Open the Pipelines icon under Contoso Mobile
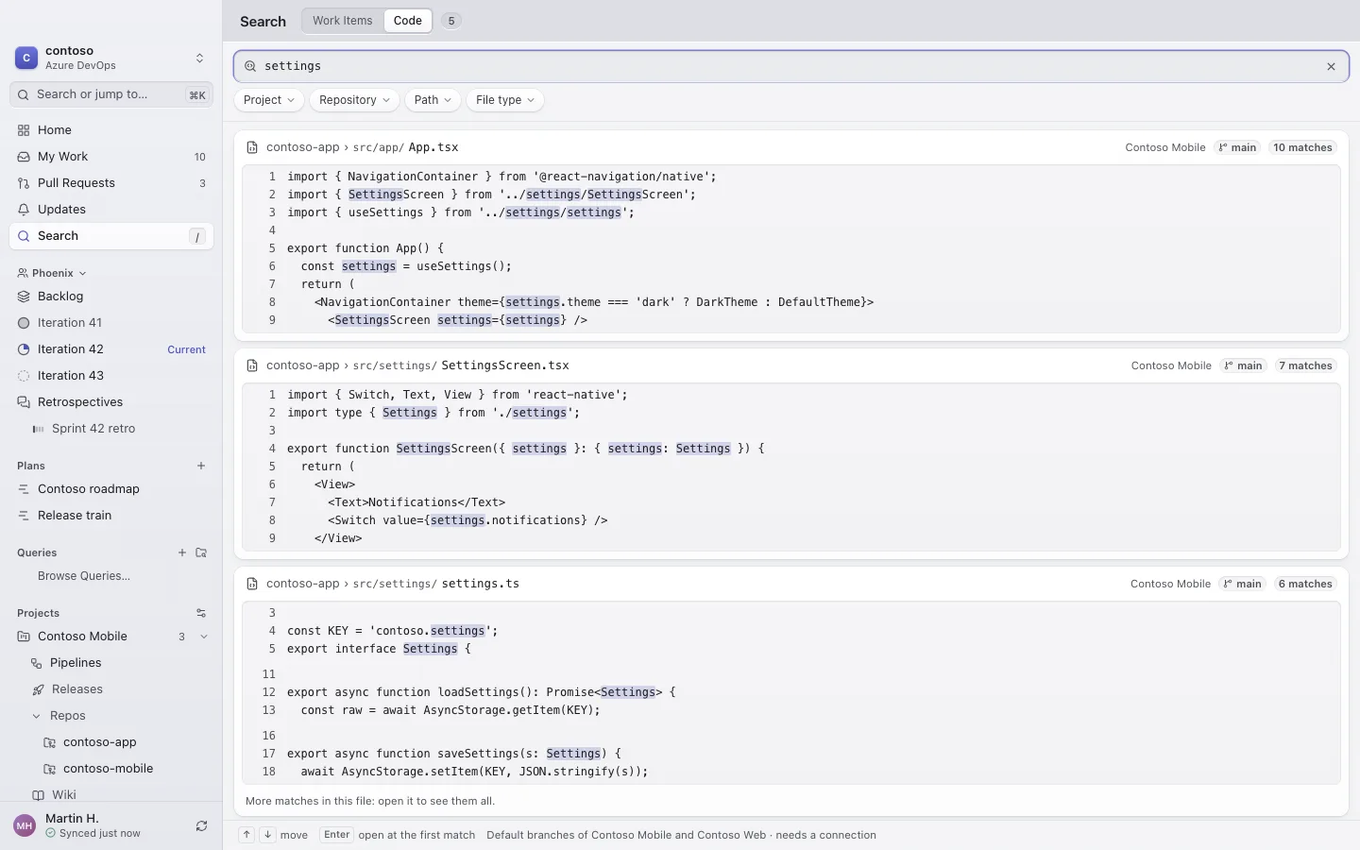This screenshot has width=1360, height=850. click(x=37, y=663)
